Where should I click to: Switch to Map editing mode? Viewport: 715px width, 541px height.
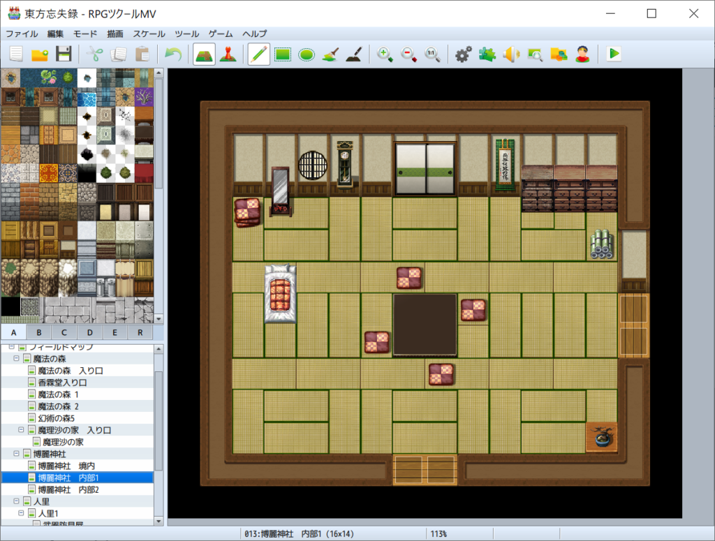(204, 54)
